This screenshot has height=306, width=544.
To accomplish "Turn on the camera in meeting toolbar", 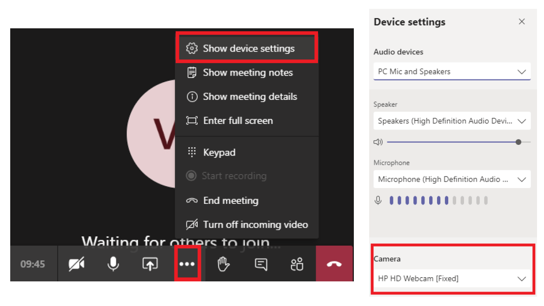I will (76, 264).
